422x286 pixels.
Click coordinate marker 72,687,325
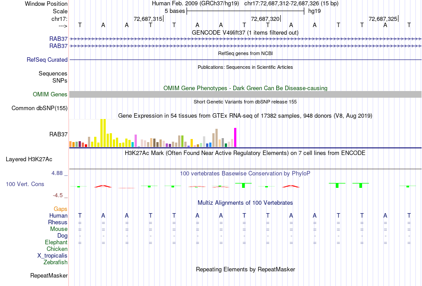(383, 19)
